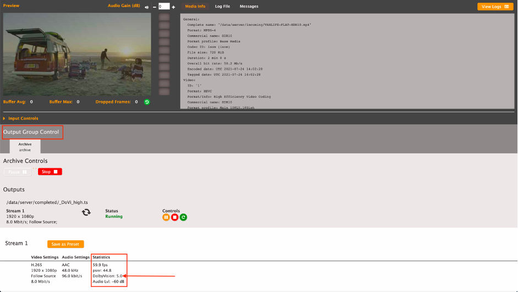
Task: Click the Overall bit rate line in media info
Action: point(215,63)
